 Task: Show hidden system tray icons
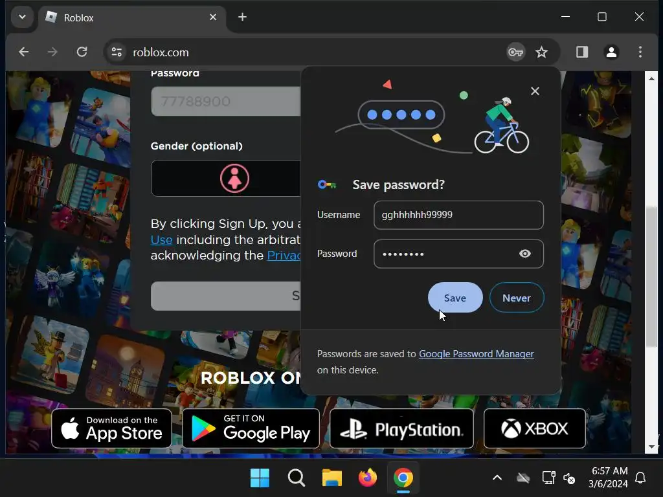[x=497, y=478]
